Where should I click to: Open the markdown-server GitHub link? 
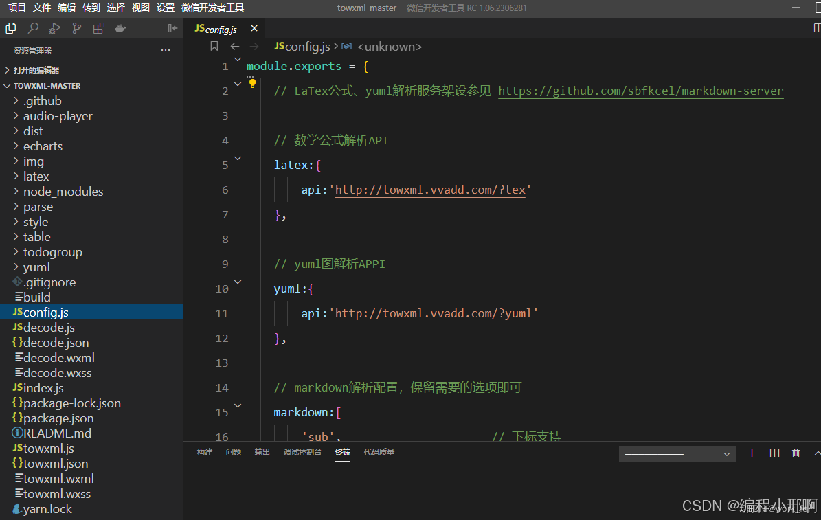point(640,90)
